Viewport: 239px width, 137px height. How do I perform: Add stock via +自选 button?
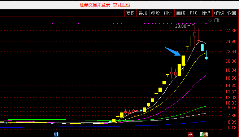click(219, 13)
